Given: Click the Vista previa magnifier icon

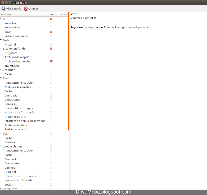Looking at the screenshot, I should click(4, 9).
